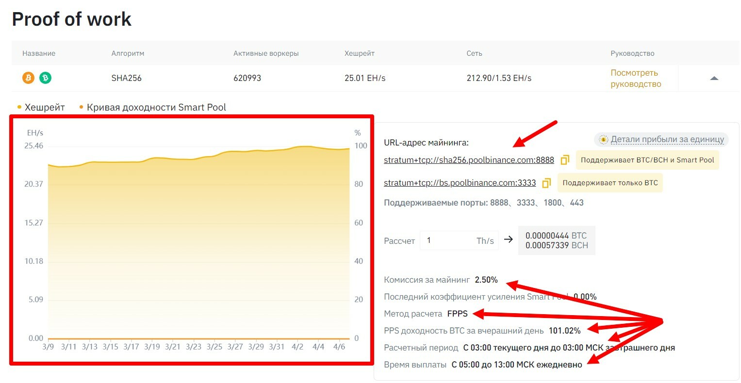Select the 0.00000444 BTC result

[556, 236]
